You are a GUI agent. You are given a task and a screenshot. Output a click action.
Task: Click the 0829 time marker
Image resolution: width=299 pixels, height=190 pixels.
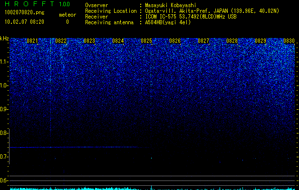point(260,41)
